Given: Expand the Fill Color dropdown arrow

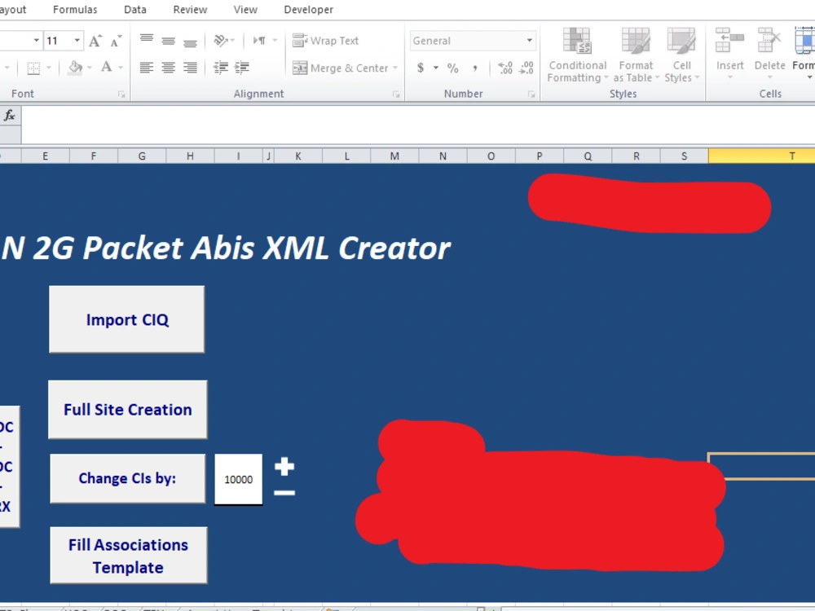Looking at the screenshot, I should click(x=90, y=68).
